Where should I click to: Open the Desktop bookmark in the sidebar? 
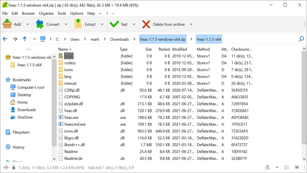24,95
